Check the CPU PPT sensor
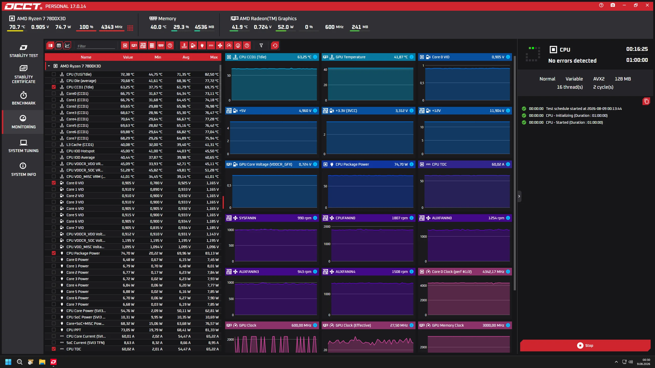Viewport: 655px width, 368px height. coord(54,330)
